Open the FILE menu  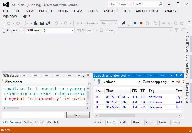[6, 11]
